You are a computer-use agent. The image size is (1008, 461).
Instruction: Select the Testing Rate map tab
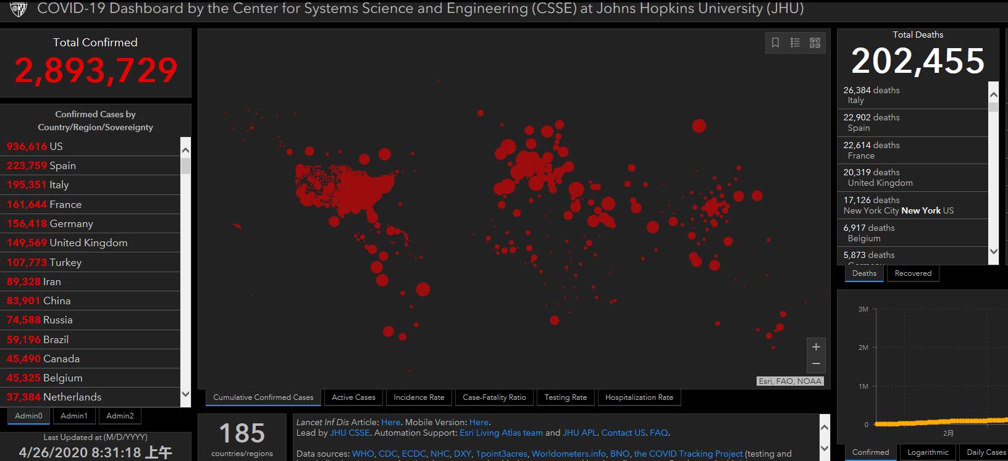click(x=566, y=397)
